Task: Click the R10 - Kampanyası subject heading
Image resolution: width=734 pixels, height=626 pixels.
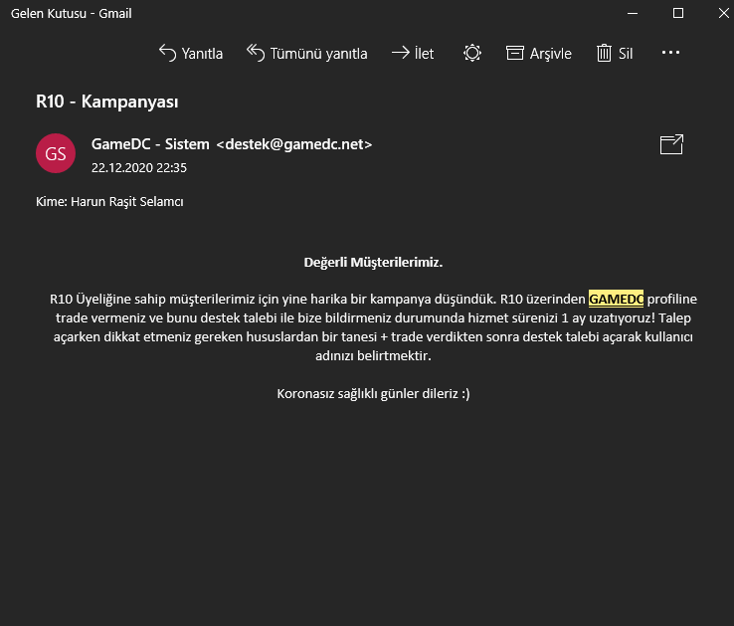Action: [x=106, y=102]
